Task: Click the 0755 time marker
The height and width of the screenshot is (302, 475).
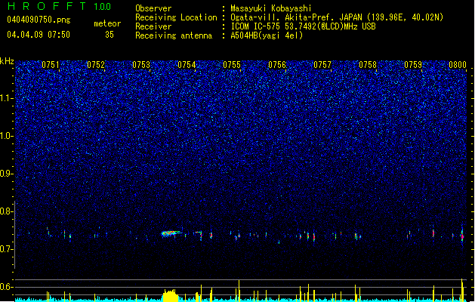Action: click(232, 65)
